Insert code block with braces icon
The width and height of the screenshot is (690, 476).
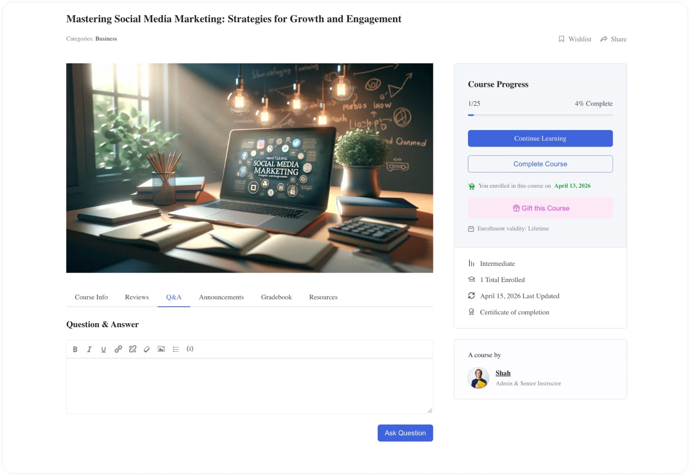(x=190, y=349)
